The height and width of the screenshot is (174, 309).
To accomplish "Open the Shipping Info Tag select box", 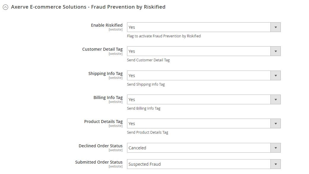I will click(204, 76).
